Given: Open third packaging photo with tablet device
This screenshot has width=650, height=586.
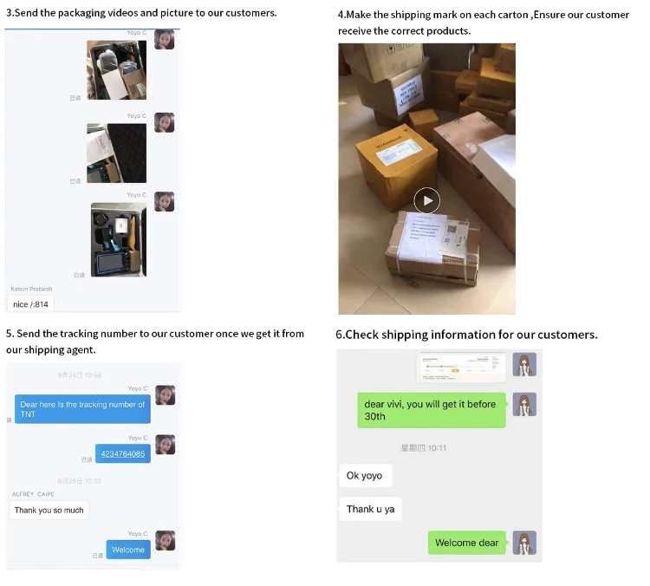Looking at the screenshot, I should click(119, 239).
